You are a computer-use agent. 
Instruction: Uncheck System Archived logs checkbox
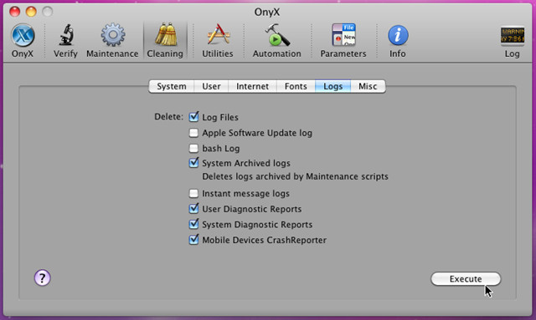click(193, 163)
